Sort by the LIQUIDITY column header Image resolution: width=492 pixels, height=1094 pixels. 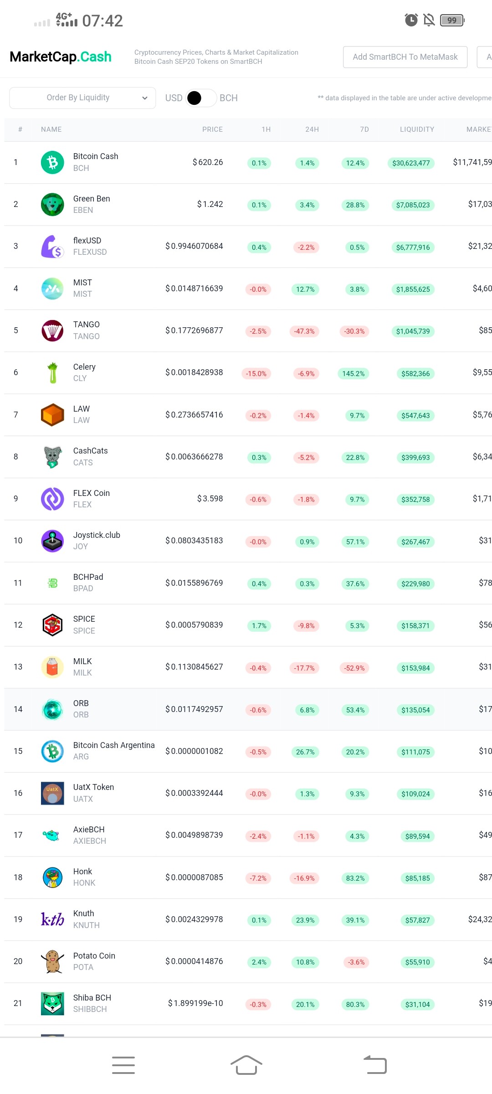417,129
